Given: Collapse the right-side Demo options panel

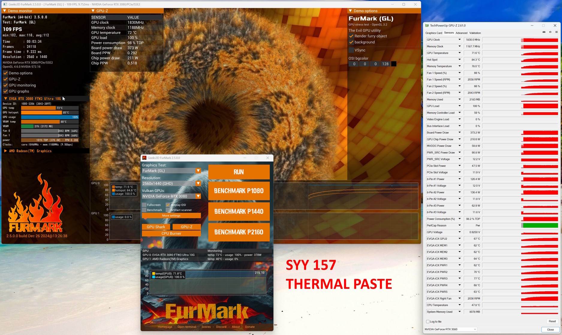Looking at the screenshot, I should tap(350, 11).
